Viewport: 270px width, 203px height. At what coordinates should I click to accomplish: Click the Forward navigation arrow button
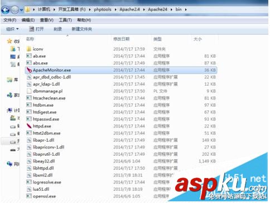[x=15, y=10]
